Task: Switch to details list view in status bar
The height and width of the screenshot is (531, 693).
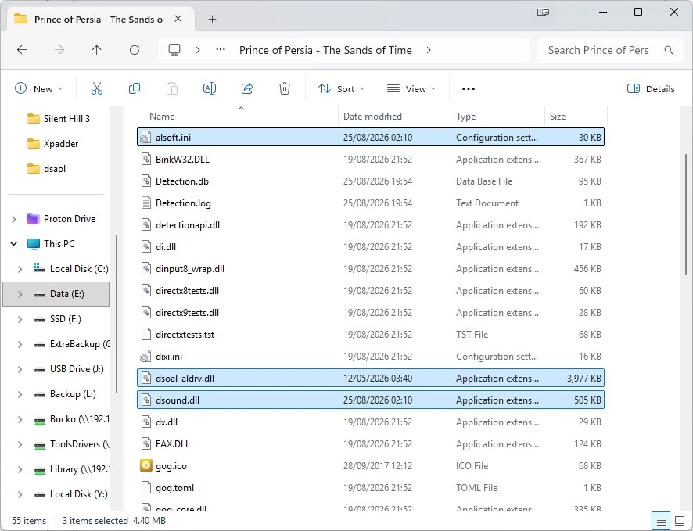Action: [x=661, y=522]
